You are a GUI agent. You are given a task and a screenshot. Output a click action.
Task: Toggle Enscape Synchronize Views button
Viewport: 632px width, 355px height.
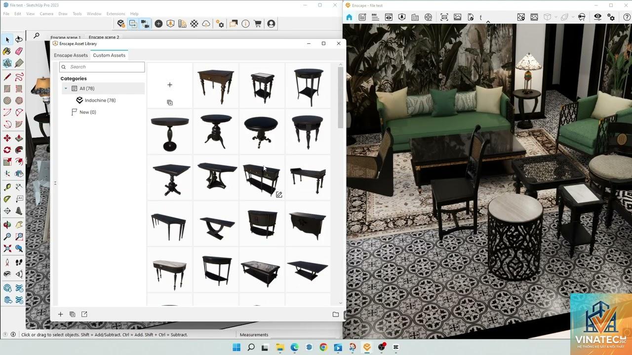[x=145, y=24]
